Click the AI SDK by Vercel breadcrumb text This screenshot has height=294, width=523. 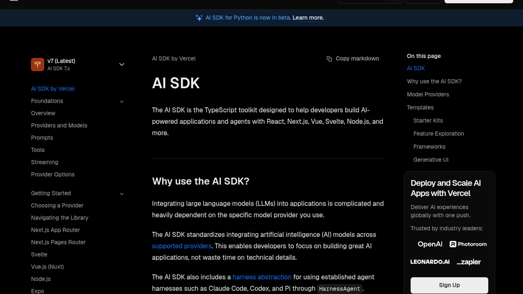(x=174, y=59)
